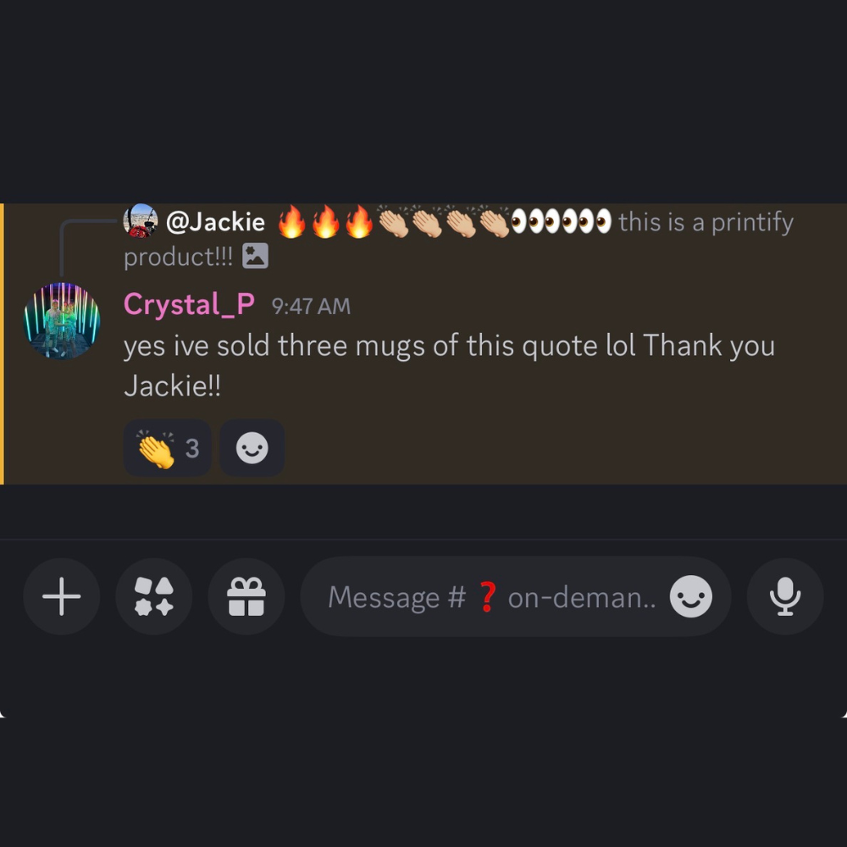This screenshot has width=847, height=847.
Task: Focus the Message #on-demand text field
Action: point(492,597)
